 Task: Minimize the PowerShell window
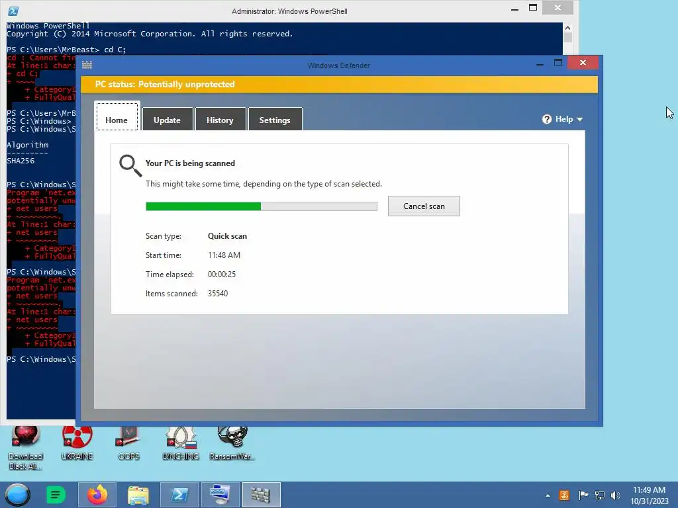point(514,9)
